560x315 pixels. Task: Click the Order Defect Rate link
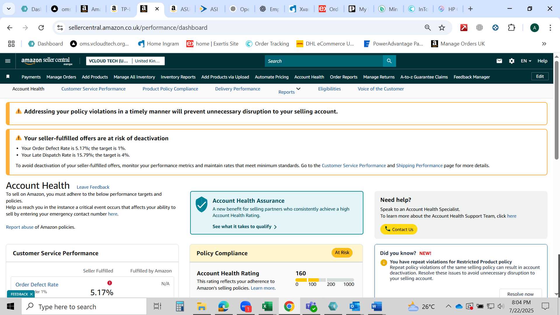(37, 285)
